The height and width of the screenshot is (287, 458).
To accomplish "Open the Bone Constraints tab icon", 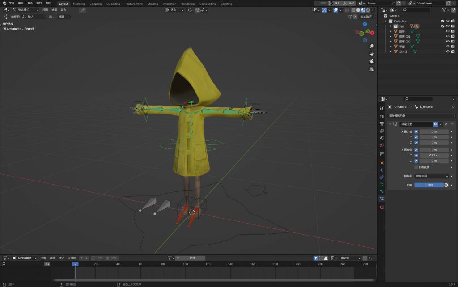I will (382, 198).
